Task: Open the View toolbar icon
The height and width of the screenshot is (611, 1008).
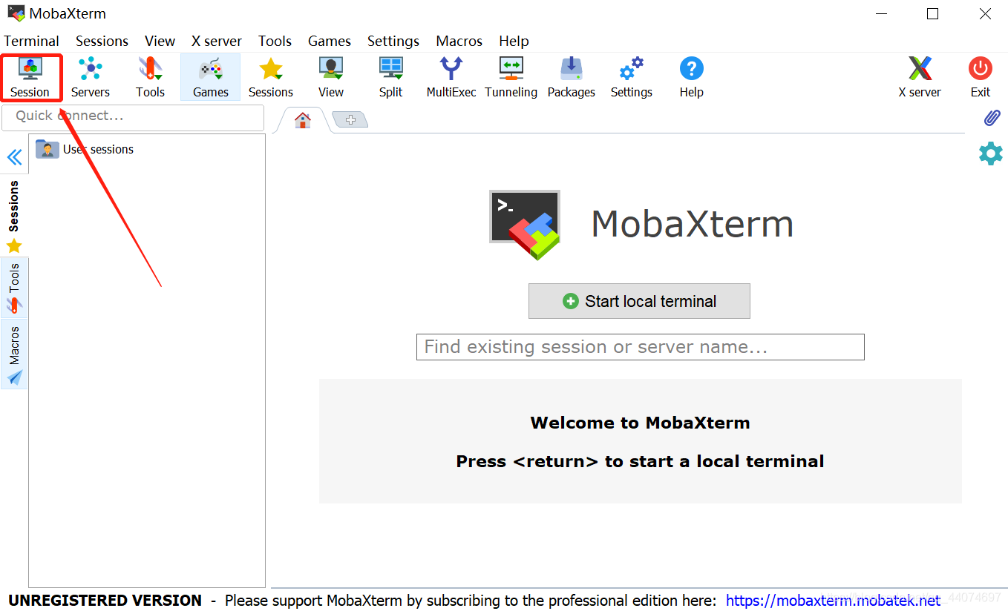Action: [x=331, y=77]
